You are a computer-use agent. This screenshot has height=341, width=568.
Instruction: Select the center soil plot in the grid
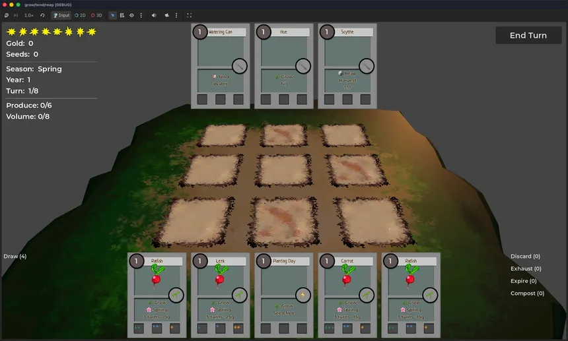pyautogui.click(x=283, y=170)
